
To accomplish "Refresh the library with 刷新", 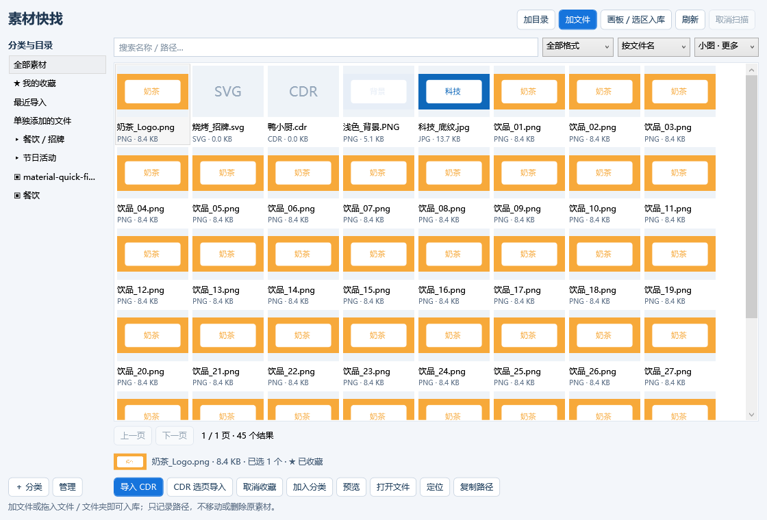I will [x=690, y=20].
